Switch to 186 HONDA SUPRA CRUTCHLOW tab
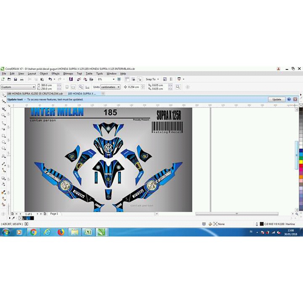 click(35, 93)
